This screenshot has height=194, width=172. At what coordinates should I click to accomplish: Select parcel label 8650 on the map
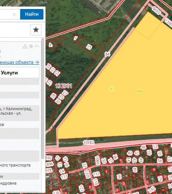(x=156, y=10)
